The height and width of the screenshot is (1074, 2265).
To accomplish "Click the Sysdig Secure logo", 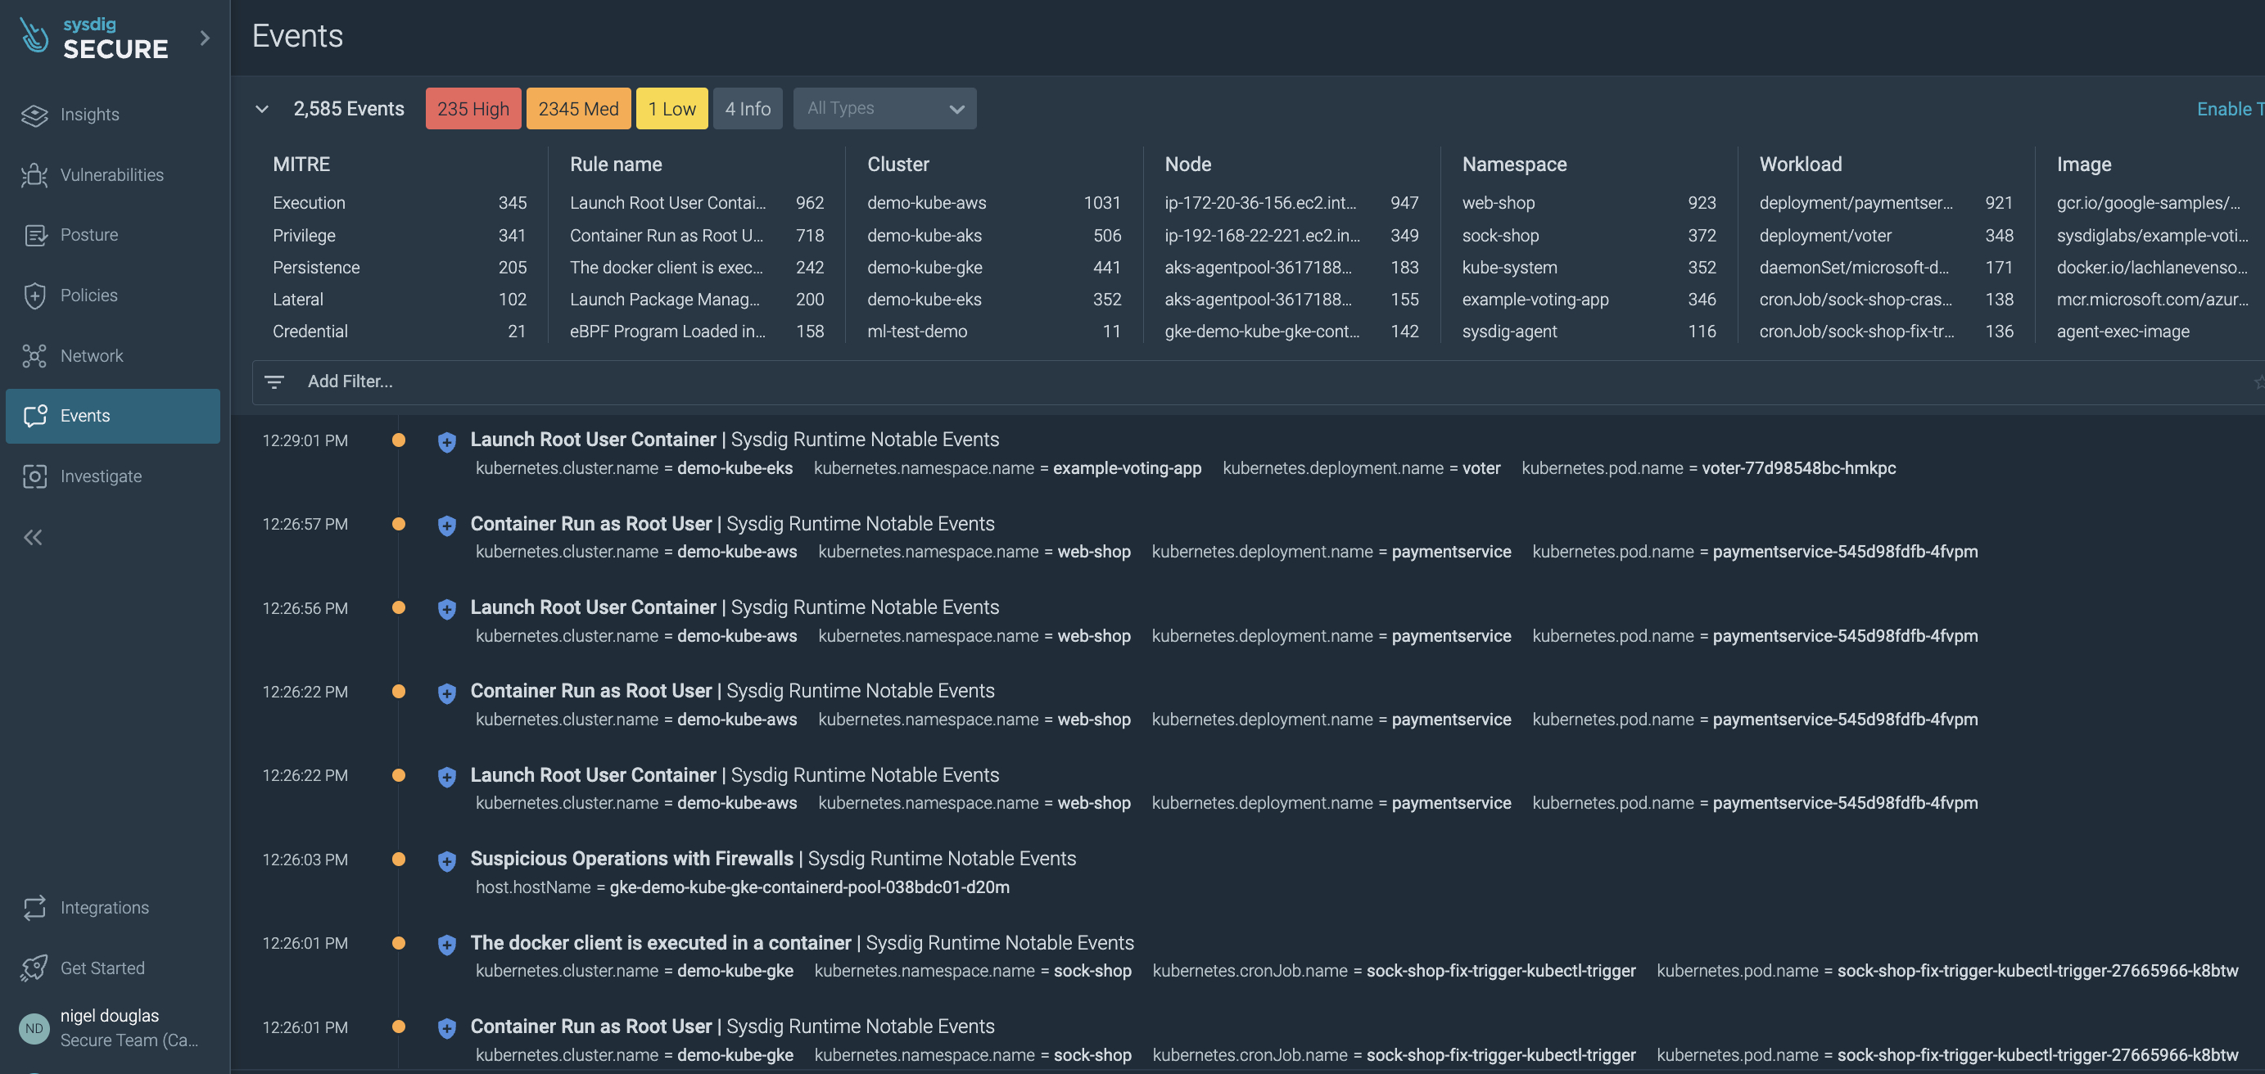I will 93,38.
